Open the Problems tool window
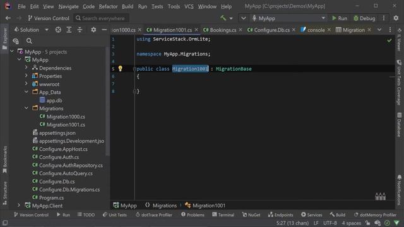This screenshot has width=404, height=227. point(193,214)
